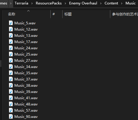Select the file name Music_12.wav

[x=26, y=29]
